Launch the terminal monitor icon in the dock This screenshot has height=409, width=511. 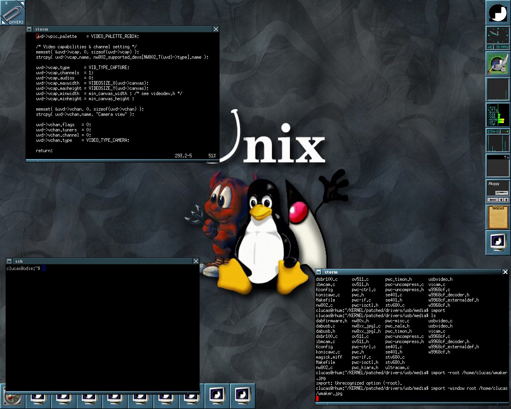coord(498,243)
